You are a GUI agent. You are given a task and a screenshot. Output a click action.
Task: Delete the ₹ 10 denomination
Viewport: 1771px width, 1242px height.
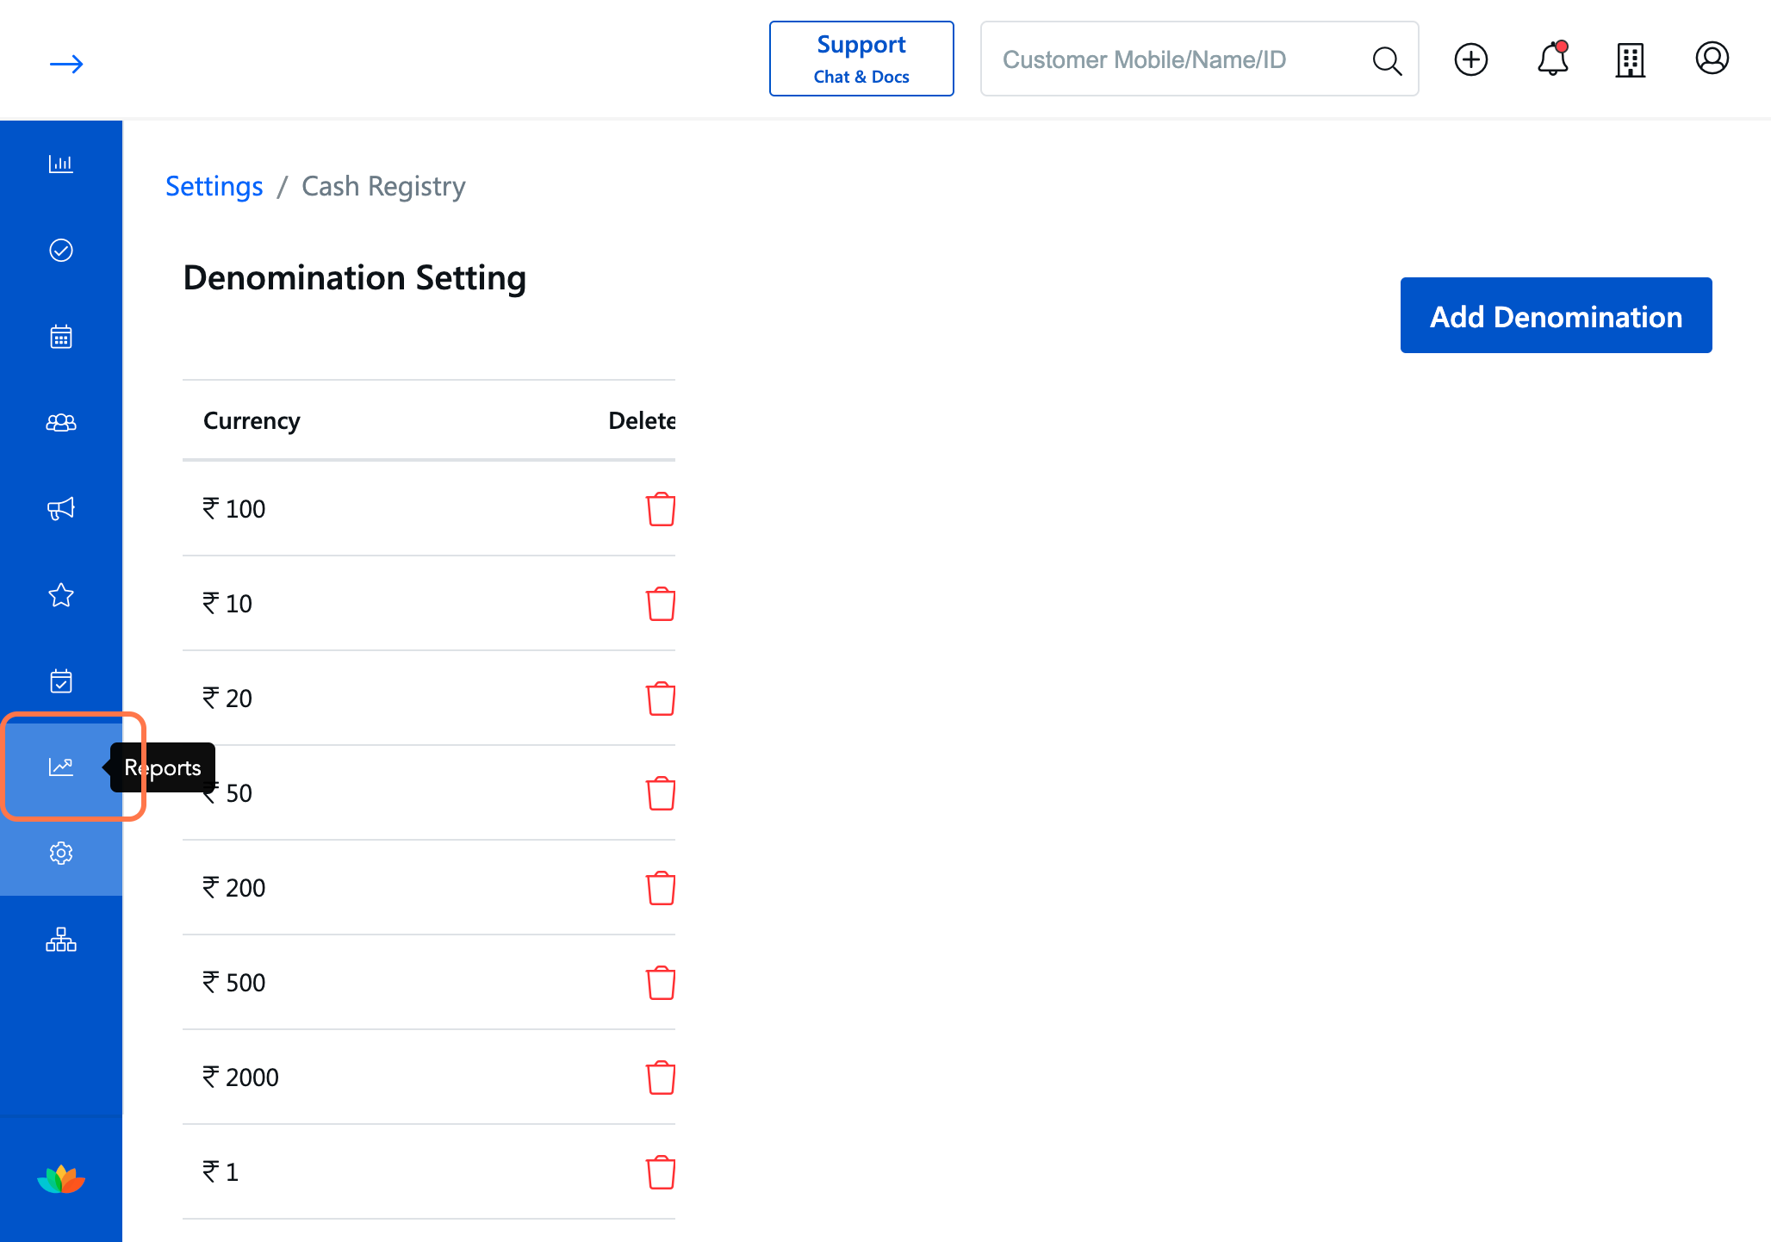click(661, 604)
